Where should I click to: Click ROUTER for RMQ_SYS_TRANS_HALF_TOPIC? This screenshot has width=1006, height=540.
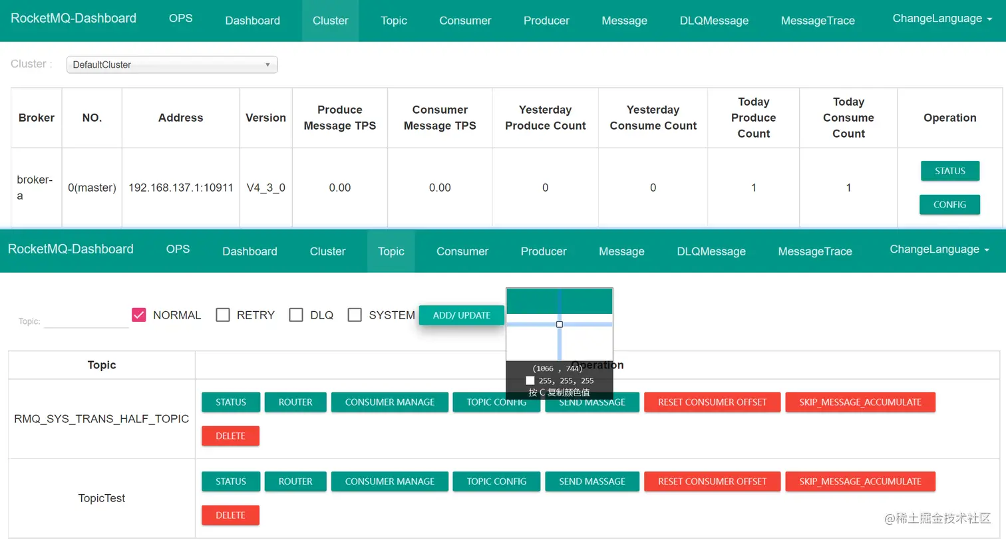tap(295, 402)
